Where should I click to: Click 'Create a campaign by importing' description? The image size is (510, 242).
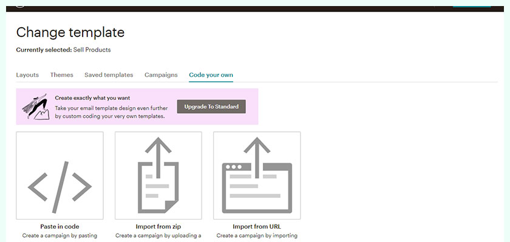click(x=257, y=235)
